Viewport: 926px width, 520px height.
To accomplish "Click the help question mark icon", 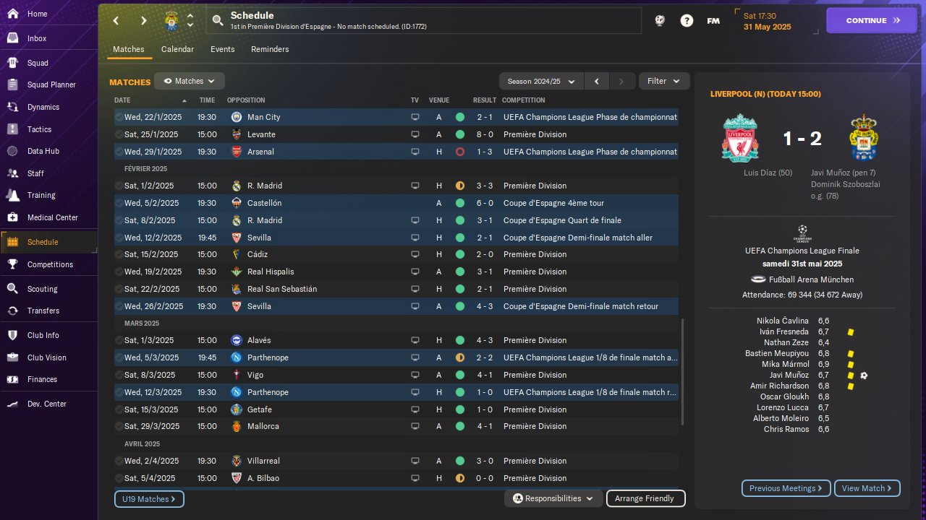I will (x=687, y=21).
